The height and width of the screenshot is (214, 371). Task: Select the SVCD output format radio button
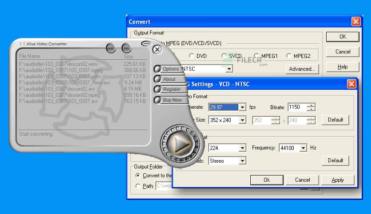point(224,56)
